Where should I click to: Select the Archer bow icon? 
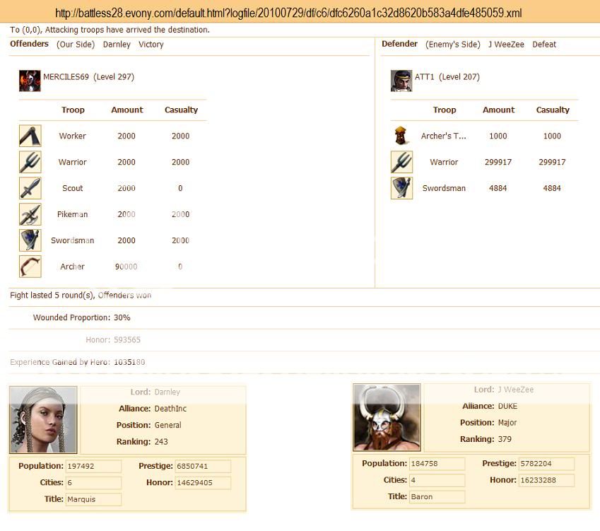point(30,267)
